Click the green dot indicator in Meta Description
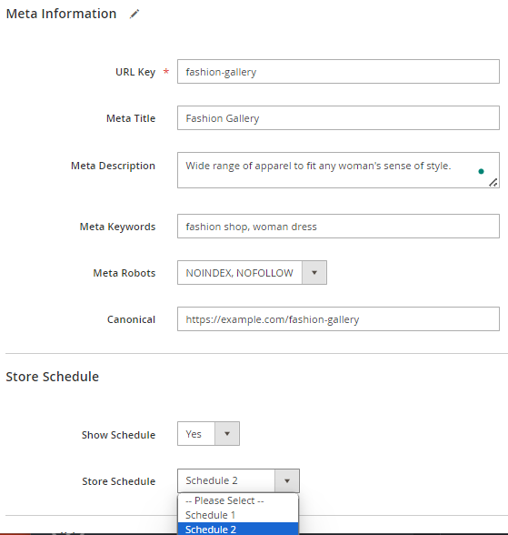 [x=481, y=171]
